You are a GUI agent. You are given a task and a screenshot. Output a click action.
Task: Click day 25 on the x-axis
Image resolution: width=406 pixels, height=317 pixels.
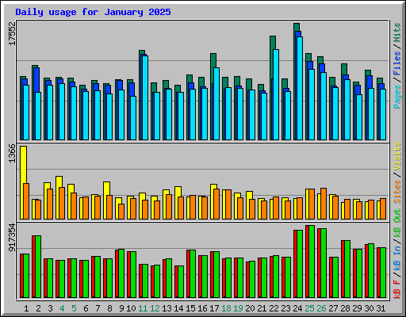pos(309,308)
